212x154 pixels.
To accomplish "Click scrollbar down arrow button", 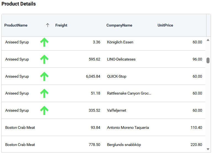I will (x=208, y=149).
